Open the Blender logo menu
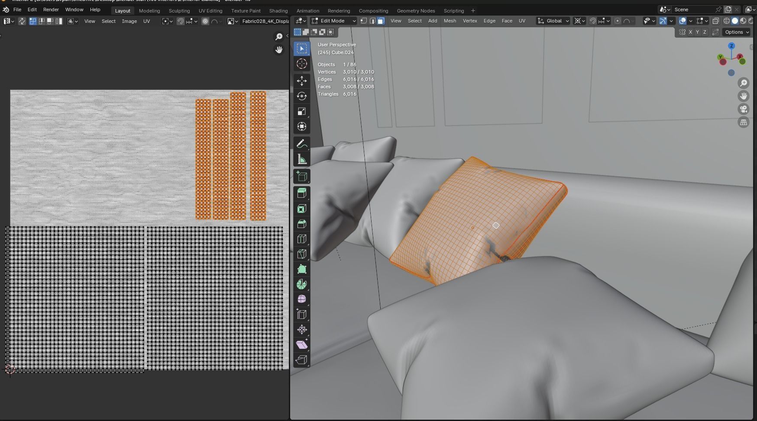The height and width of the screenshot is (421, 757). tap(6, 10)
